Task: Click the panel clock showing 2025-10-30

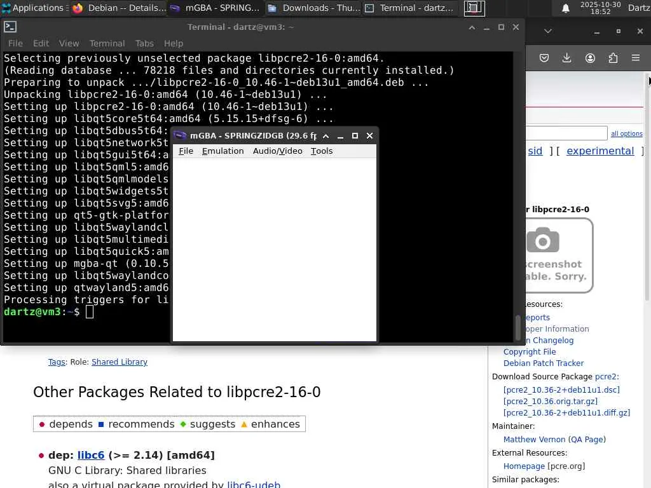Action: point(600,8)
